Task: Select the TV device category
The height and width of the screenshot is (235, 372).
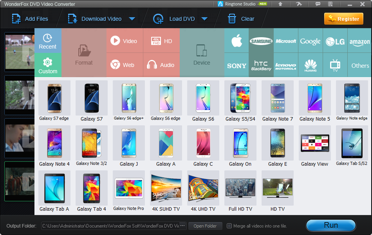Action: pos(335,65)
